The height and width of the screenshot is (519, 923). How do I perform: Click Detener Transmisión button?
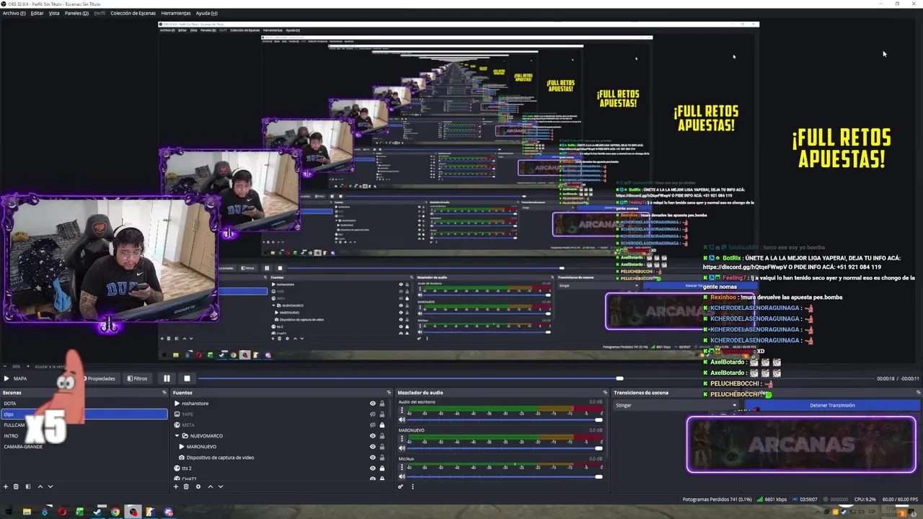(832, 405)
